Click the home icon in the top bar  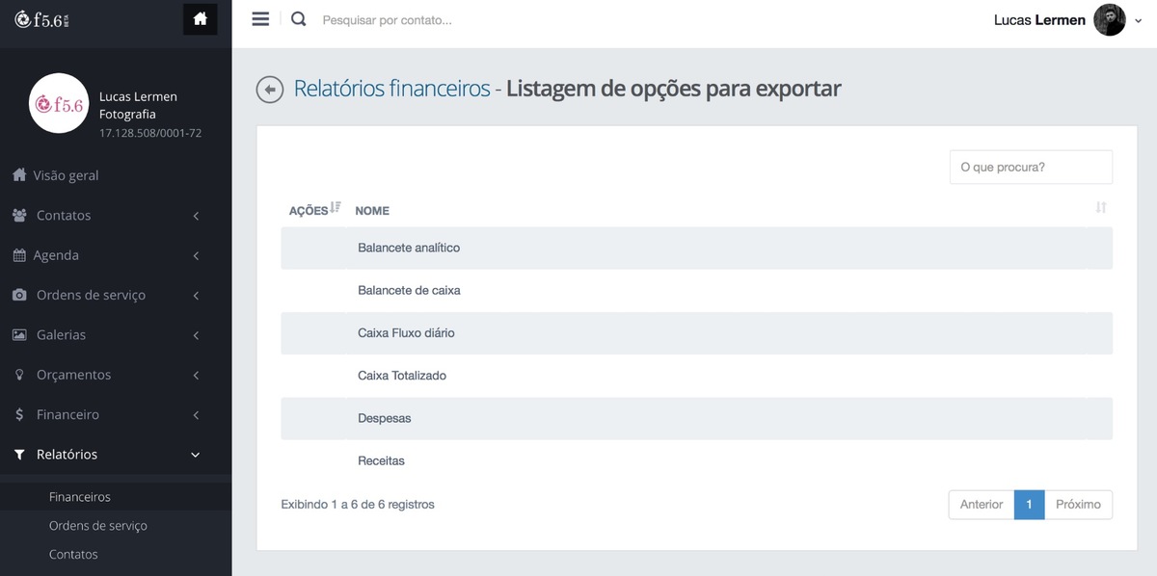point(200,19)
